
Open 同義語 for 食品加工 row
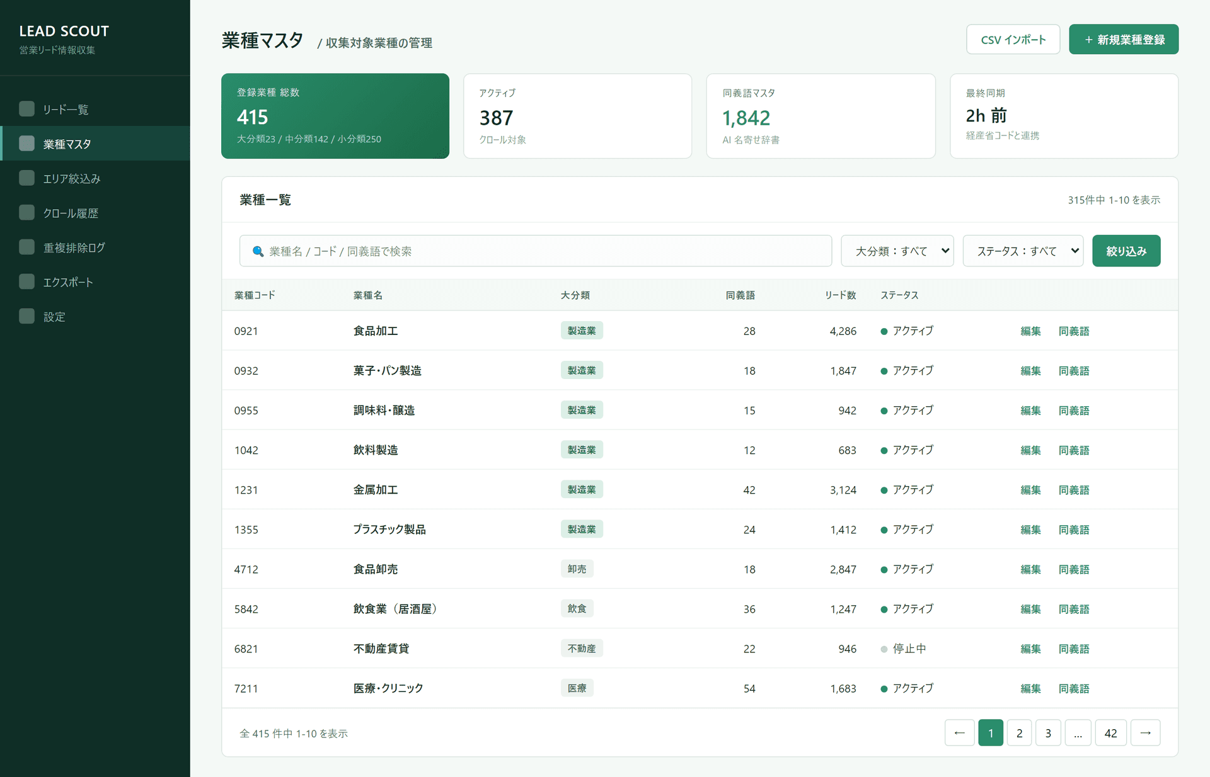click(x=1074, y=331)
